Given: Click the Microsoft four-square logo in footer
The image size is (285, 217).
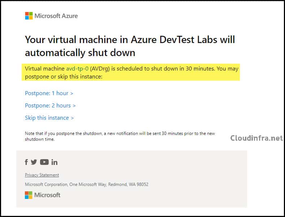Looking at the screenshot, I should click(x=28, y=195).
